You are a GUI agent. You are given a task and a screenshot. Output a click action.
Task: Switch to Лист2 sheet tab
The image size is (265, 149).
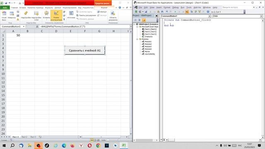[24, 137]
